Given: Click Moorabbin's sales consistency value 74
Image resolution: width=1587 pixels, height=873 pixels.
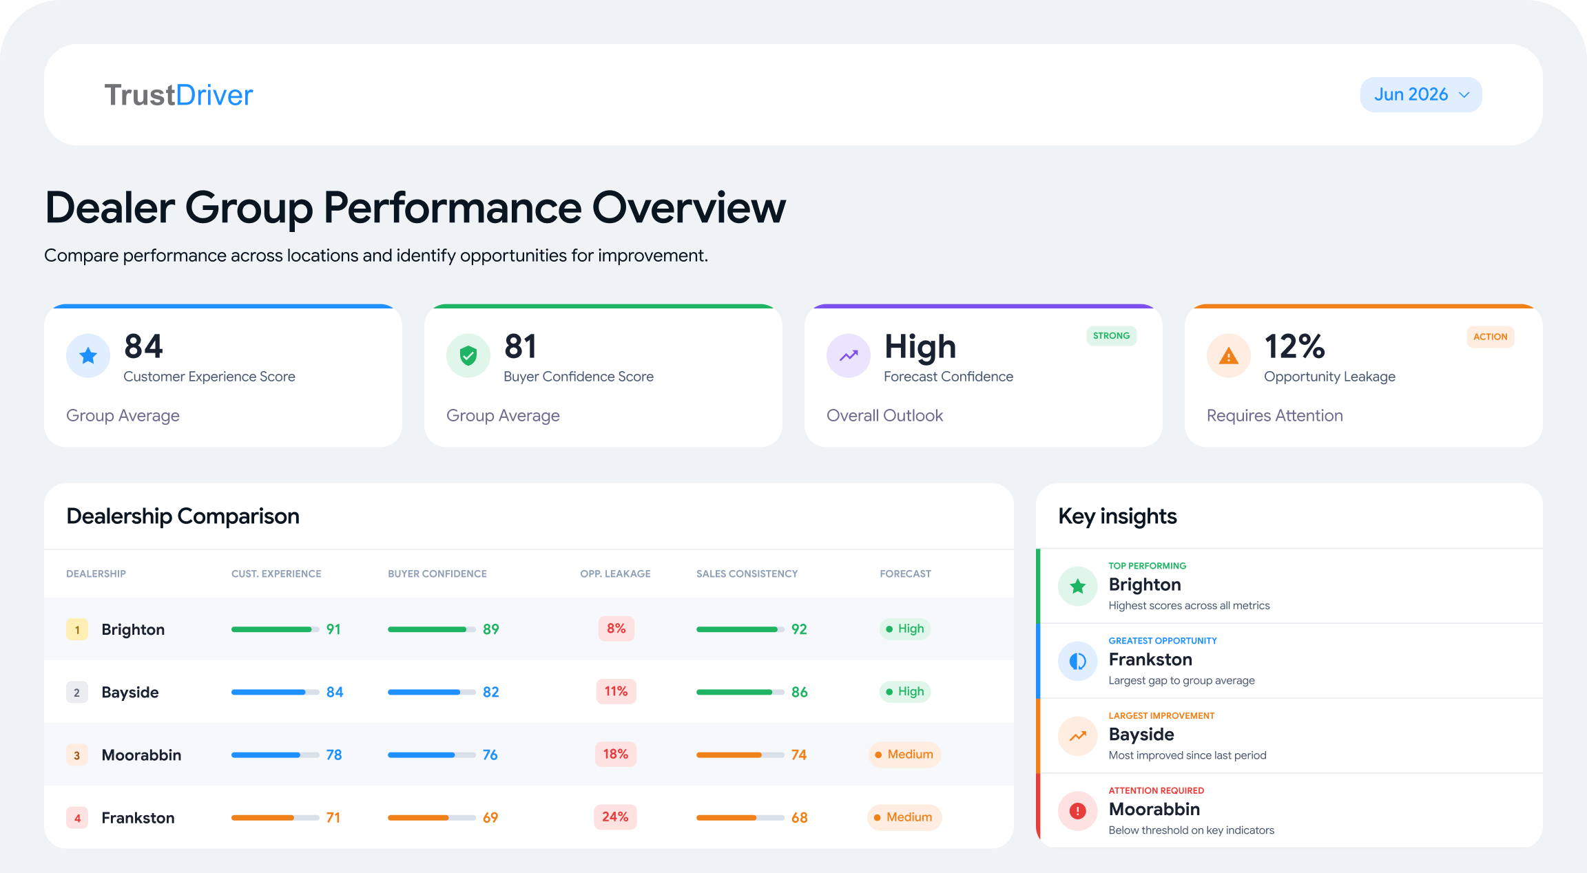Looking at the screenshot, I should (799, 755).
